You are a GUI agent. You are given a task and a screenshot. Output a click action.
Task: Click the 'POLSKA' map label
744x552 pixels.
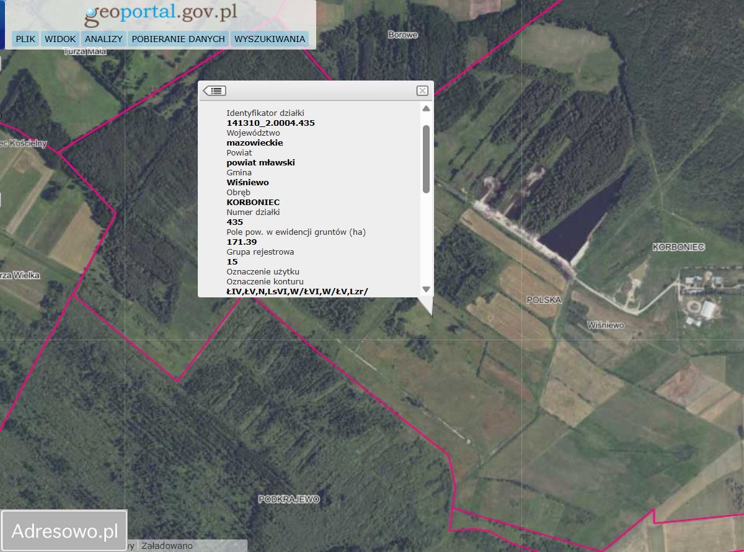point(544,300)
